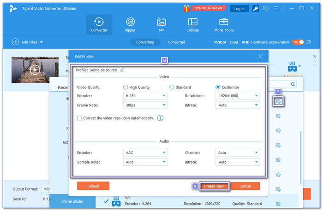Viewport: 323px width, 211px height.
Task: Enable correct video resolution automatically
Action: pyautogui.click(x=80, y=118)
